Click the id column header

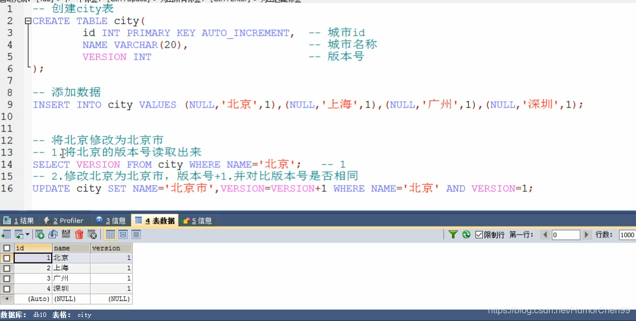pos(33,248)
